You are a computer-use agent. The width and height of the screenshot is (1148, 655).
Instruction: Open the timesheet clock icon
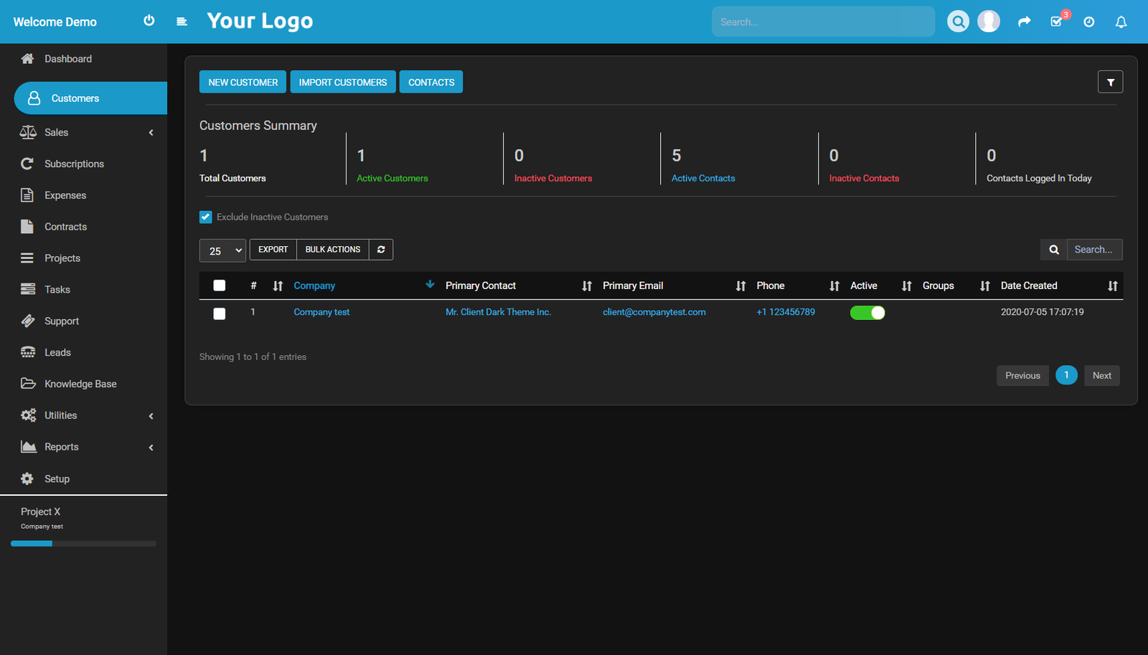(x=1088, y=22)
